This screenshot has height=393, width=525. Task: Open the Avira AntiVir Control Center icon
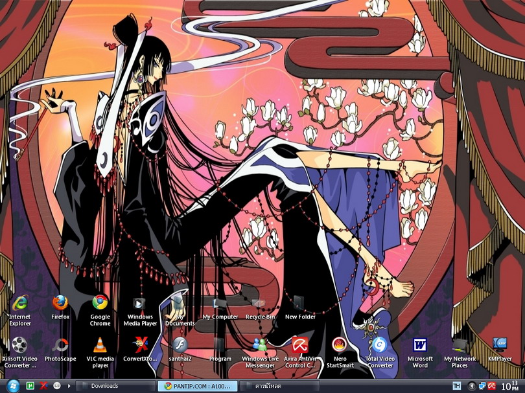[x=300, y=353]
